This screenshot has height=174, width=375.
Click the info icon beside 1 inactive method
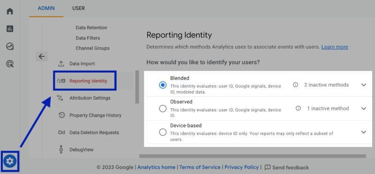298,109
